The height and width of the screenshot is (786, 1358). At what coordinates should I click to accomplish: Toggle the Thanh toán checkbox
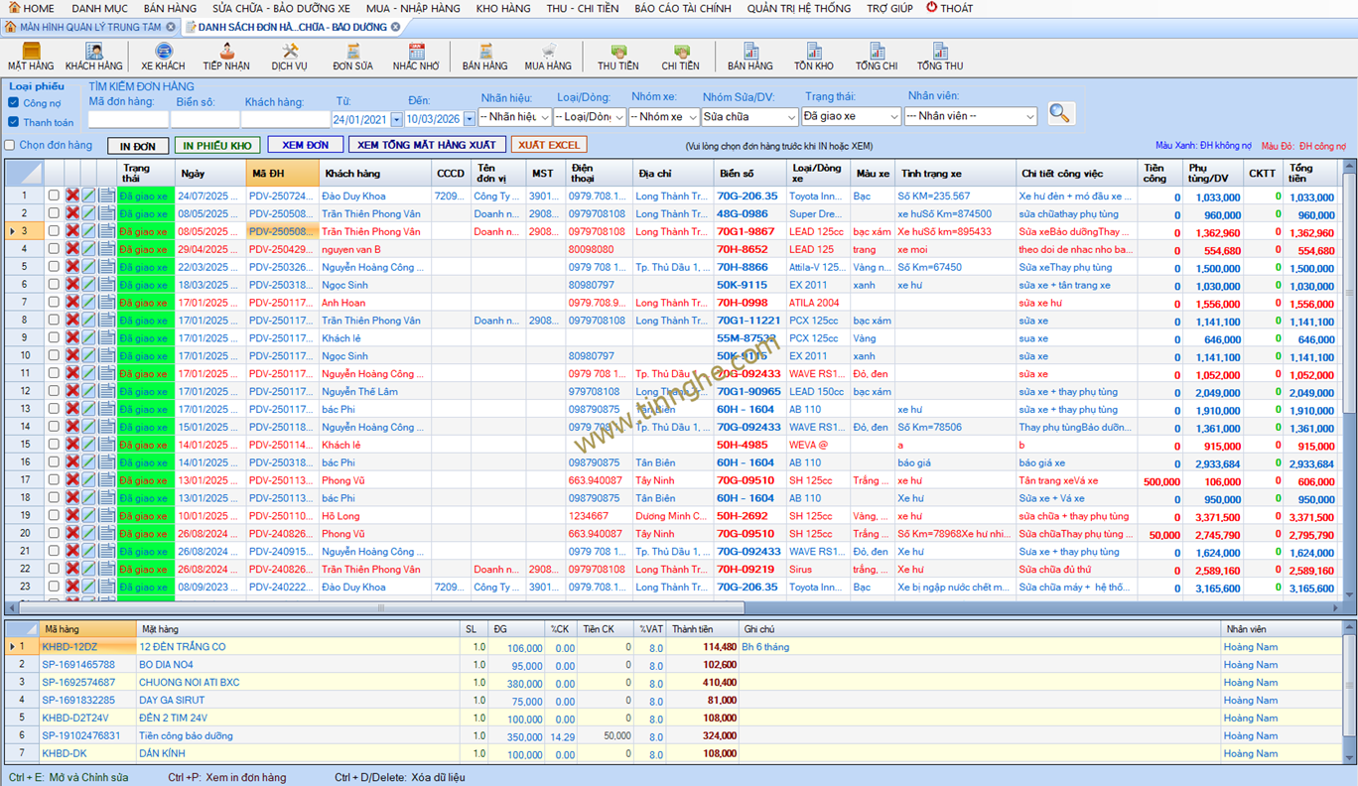coord(14,122)
